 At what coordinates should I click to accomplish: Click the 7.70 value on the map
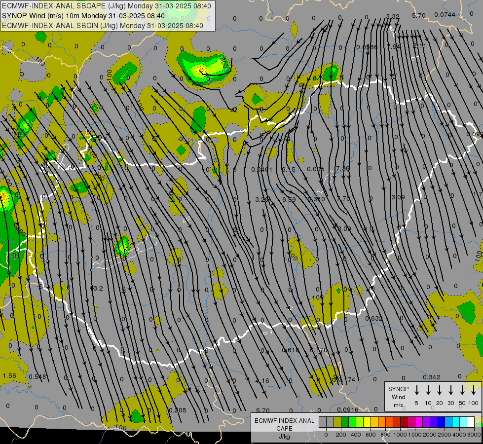click(x=343, y=198)
